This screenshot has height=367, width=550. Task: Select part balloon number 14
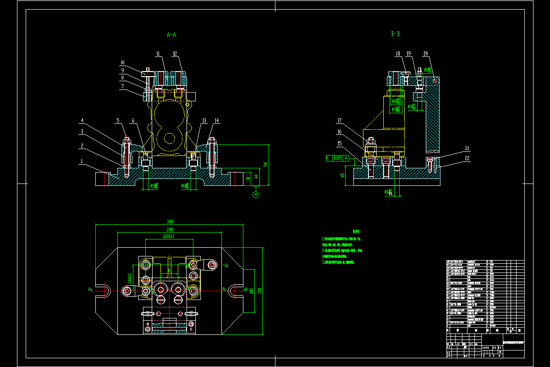[x=217, y=121]
